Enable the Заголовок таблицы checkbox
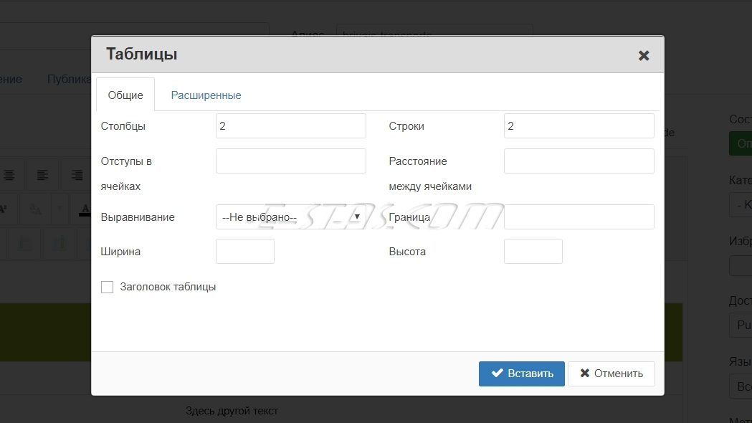Screen dimensions: 752x423 [107, 287]
